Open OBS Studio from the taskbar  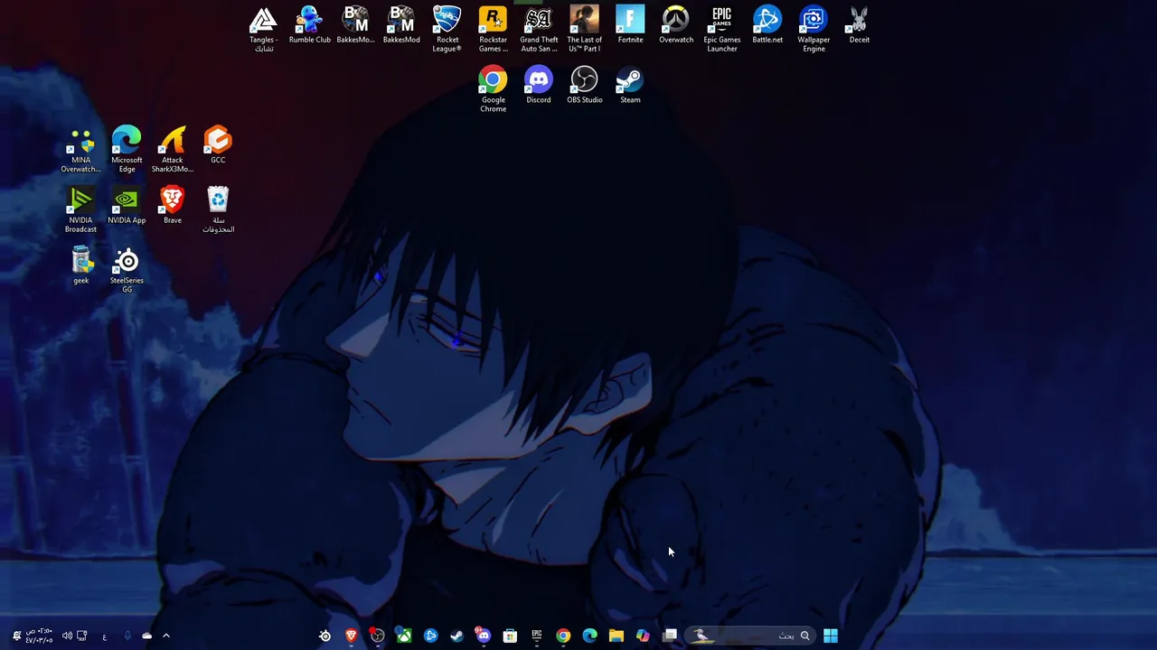pos(377,636)
